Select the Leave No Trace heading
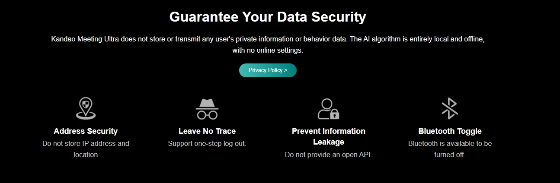The image size is (560, 183). 207,131
